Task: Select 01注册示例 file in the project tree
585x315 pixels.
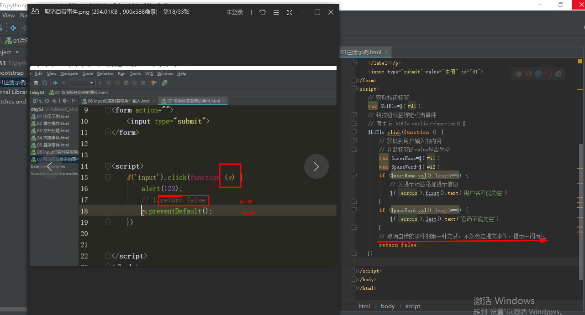Action: tap(14, 83)
